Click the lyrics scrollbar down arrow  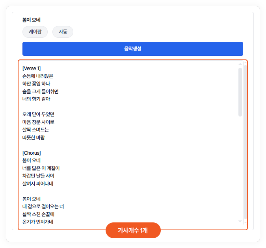(x=240, y=221)
